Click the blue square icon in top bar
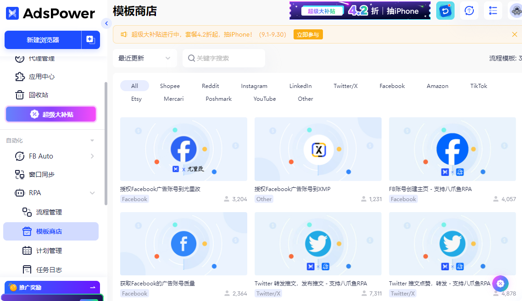Viewport: 522px width, 301px height. (445, 11)
